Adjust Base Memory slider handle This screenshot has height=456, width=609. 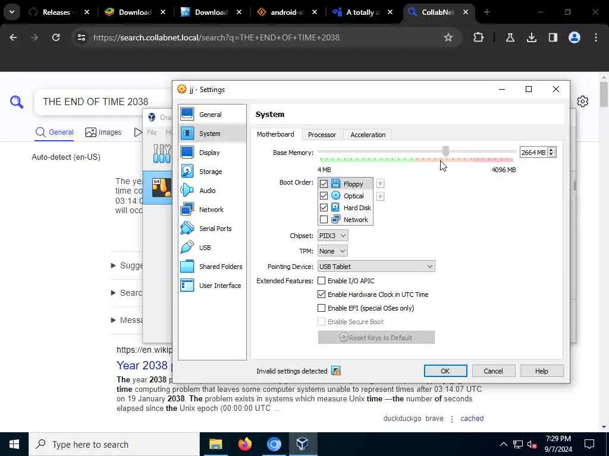point(446,151)
